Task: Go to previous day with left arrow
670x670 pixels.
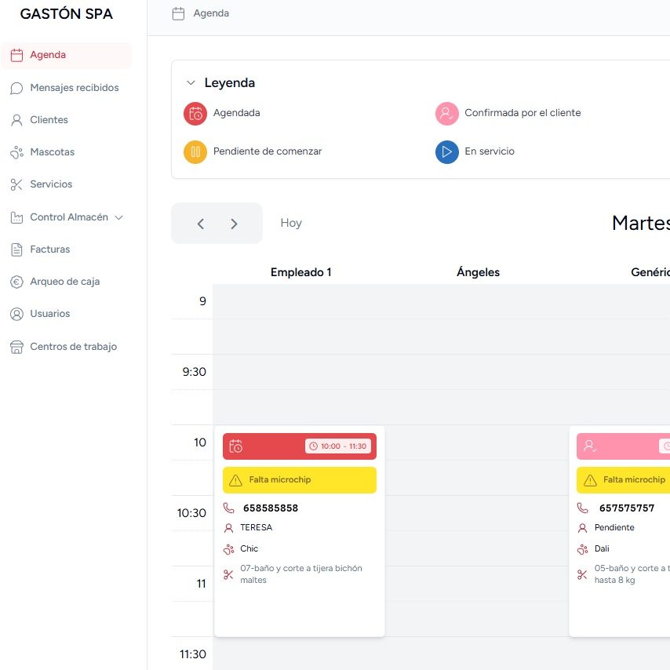Action: 201,224
